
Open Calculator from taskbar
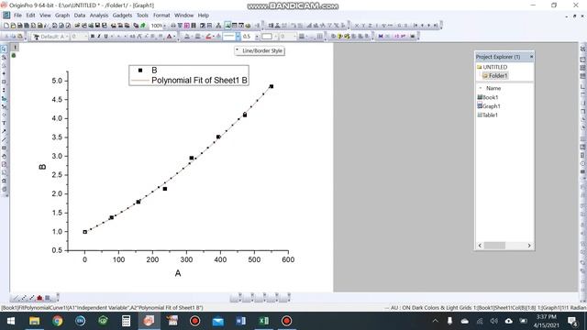pyautogui.click(x=127, y=321)
